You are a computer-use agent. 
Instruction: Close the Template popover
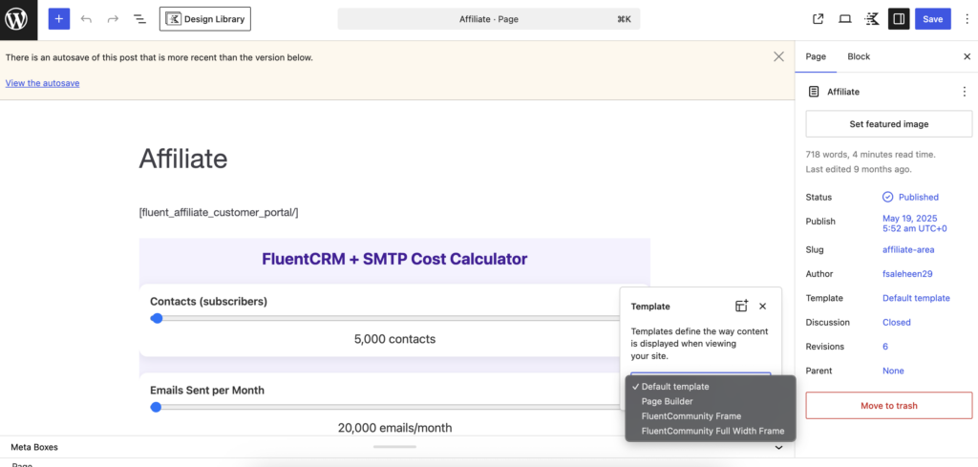[762, 307]
